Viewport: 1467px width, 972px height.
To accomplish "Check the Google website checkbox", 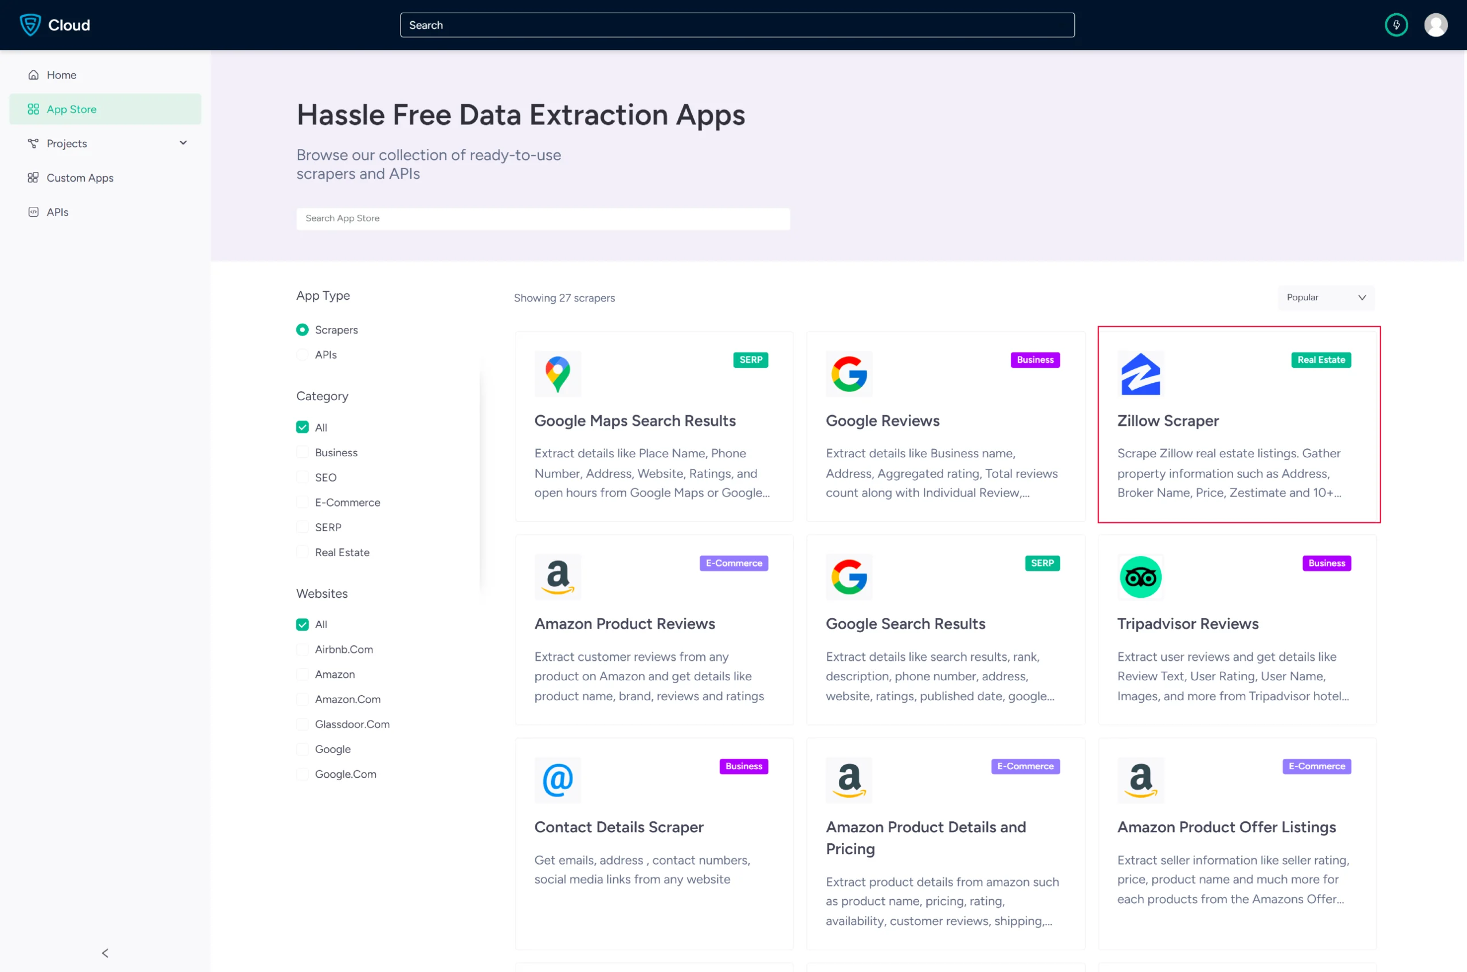I will 303,749.
